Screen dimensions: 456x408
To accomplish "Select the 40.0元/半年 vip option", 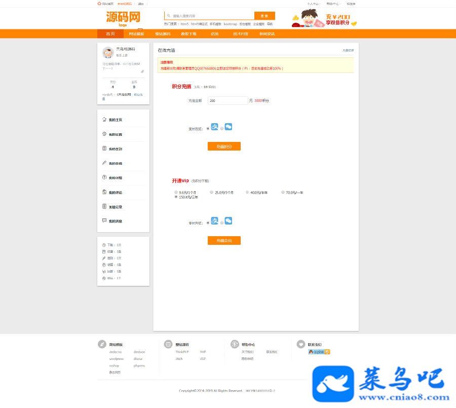I will click(x=247, y=192).
